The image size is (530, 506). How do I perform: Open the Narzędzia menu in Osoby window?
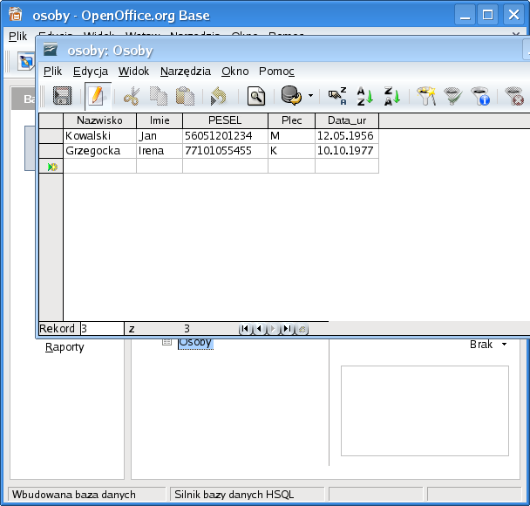pyautogui.click(x=186, y=72)
